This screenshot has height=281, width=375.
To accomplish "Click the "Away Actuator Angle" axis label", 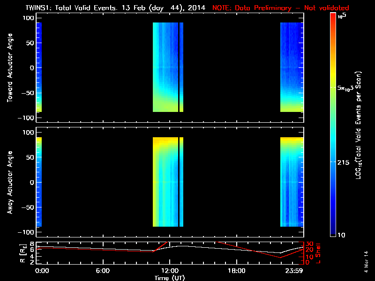I will pyautogui.click(x=9, y=182).
